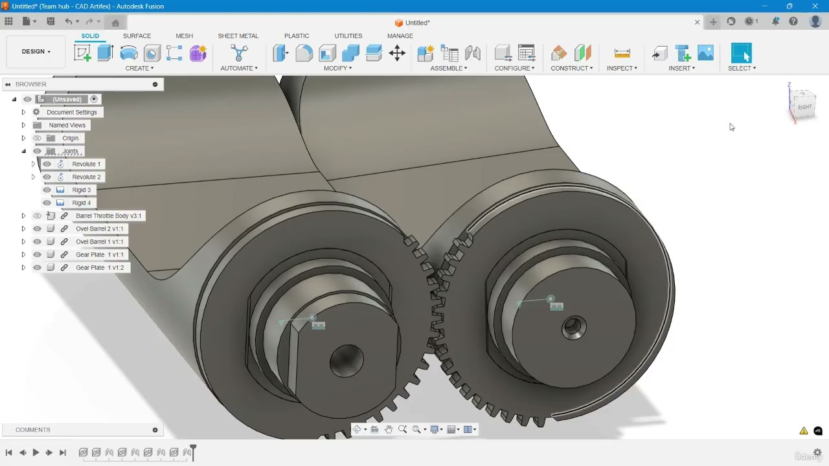Open the design warning triangle icon
The image size is (829, 466).
pos(804,430)
